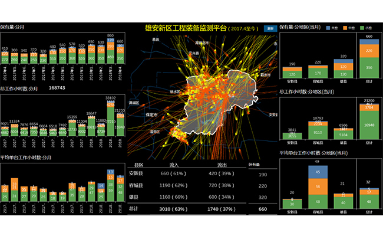
Task: Click the tallest 33102 bar in monthly hours chart
Action: 111,118
